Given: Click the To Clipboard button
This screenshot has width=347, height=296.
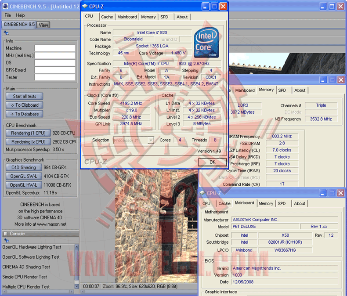Looking at the screenshot, I should [24, 105].
